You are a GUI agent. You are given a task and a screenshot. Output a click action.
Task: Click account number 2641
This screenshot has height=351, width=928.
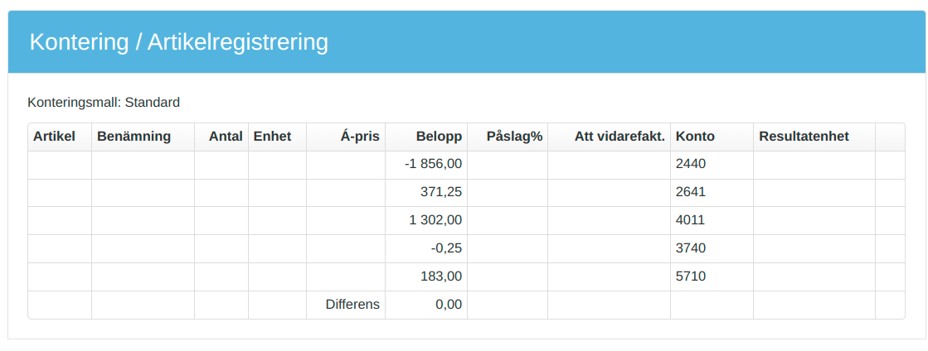pos(691,192)
